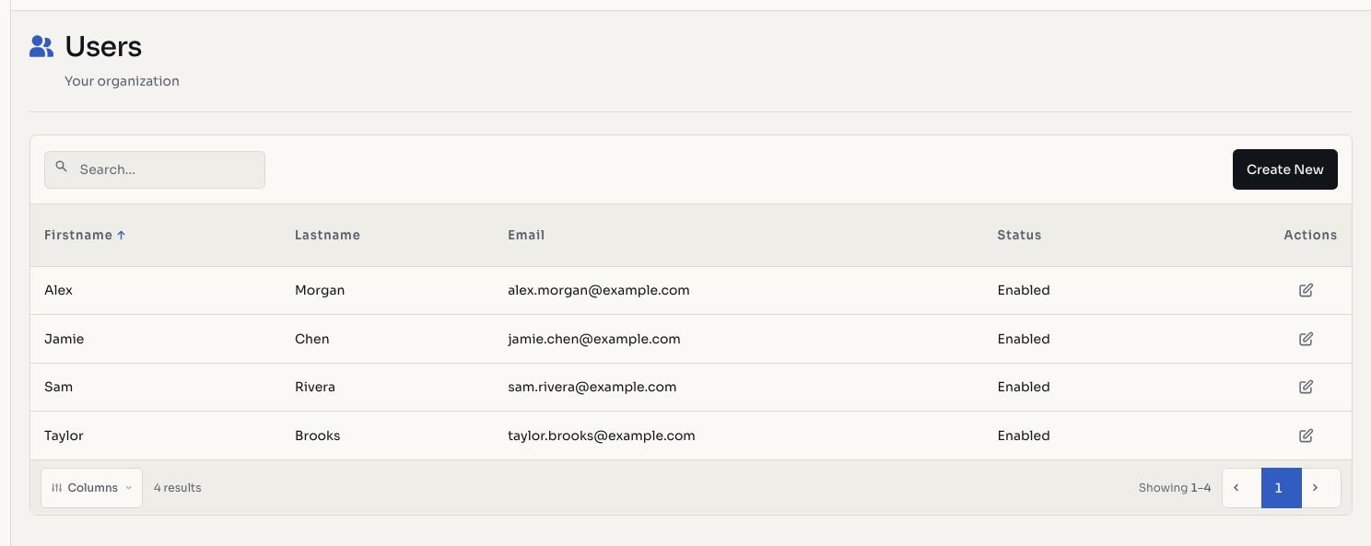Click the ascending sort arrow next to Firstname
This screenshot has width=1371, height=546.
pos(121,235)
